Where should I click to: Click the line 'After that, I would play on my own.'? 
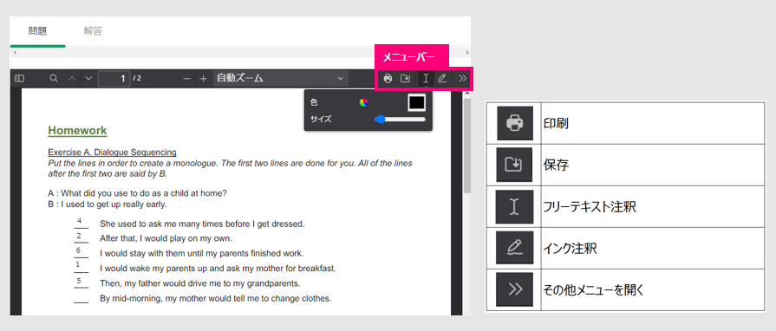click(x=166, y=238)
